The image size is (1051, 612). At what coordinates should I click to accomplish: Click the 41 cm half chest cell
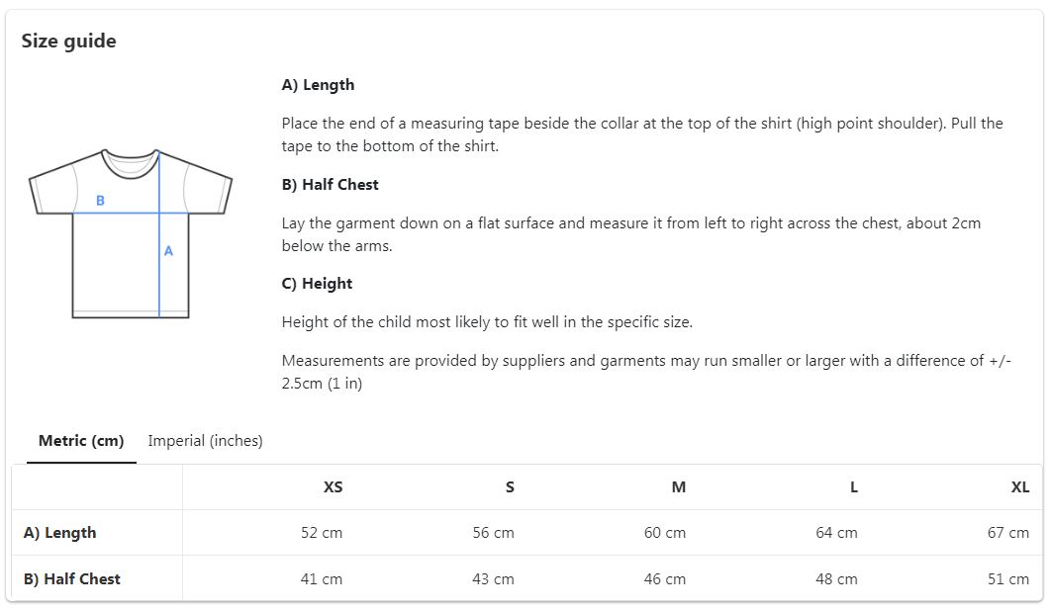tap(321, 578)
